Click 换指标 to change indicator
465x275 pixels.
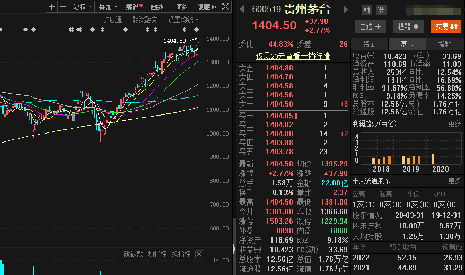click(181, 254)
